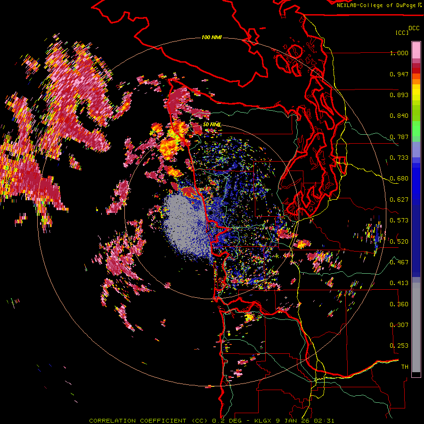Select the 0.520 scale value
424x424 pixels.
point(399,241)
